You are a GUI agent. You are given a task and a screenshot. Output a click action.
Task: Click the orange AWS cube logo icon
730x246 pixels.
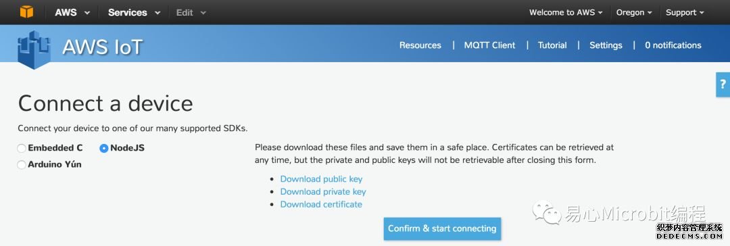[x=26, y=11]
